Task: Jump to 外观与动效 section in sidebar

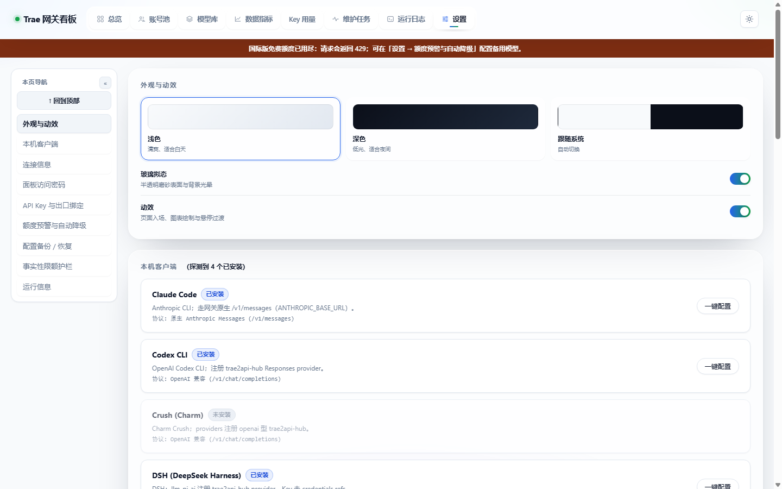Action: coord(64,124)
